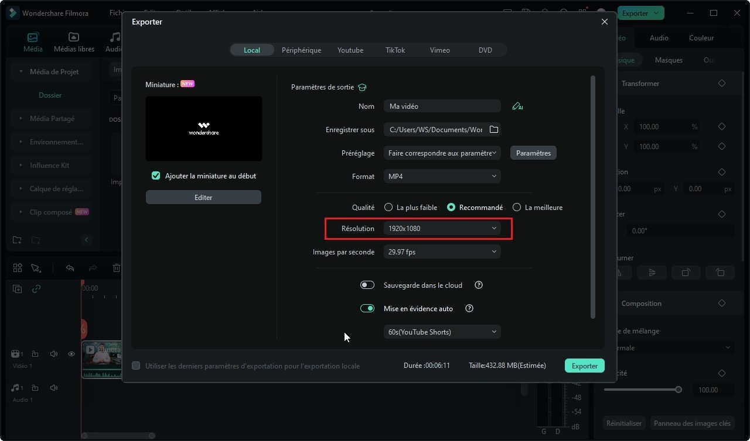Expand Clip composé tree item
This screenshot has width=750, height=441.
click(21, 212)
